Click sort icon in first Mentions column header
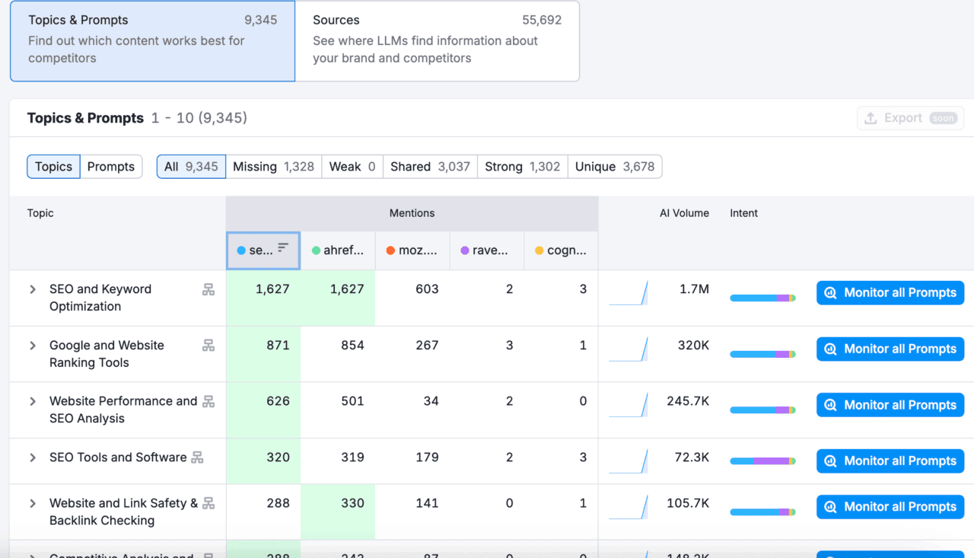Viewport: 974px width, 558px height. [283, 248]
